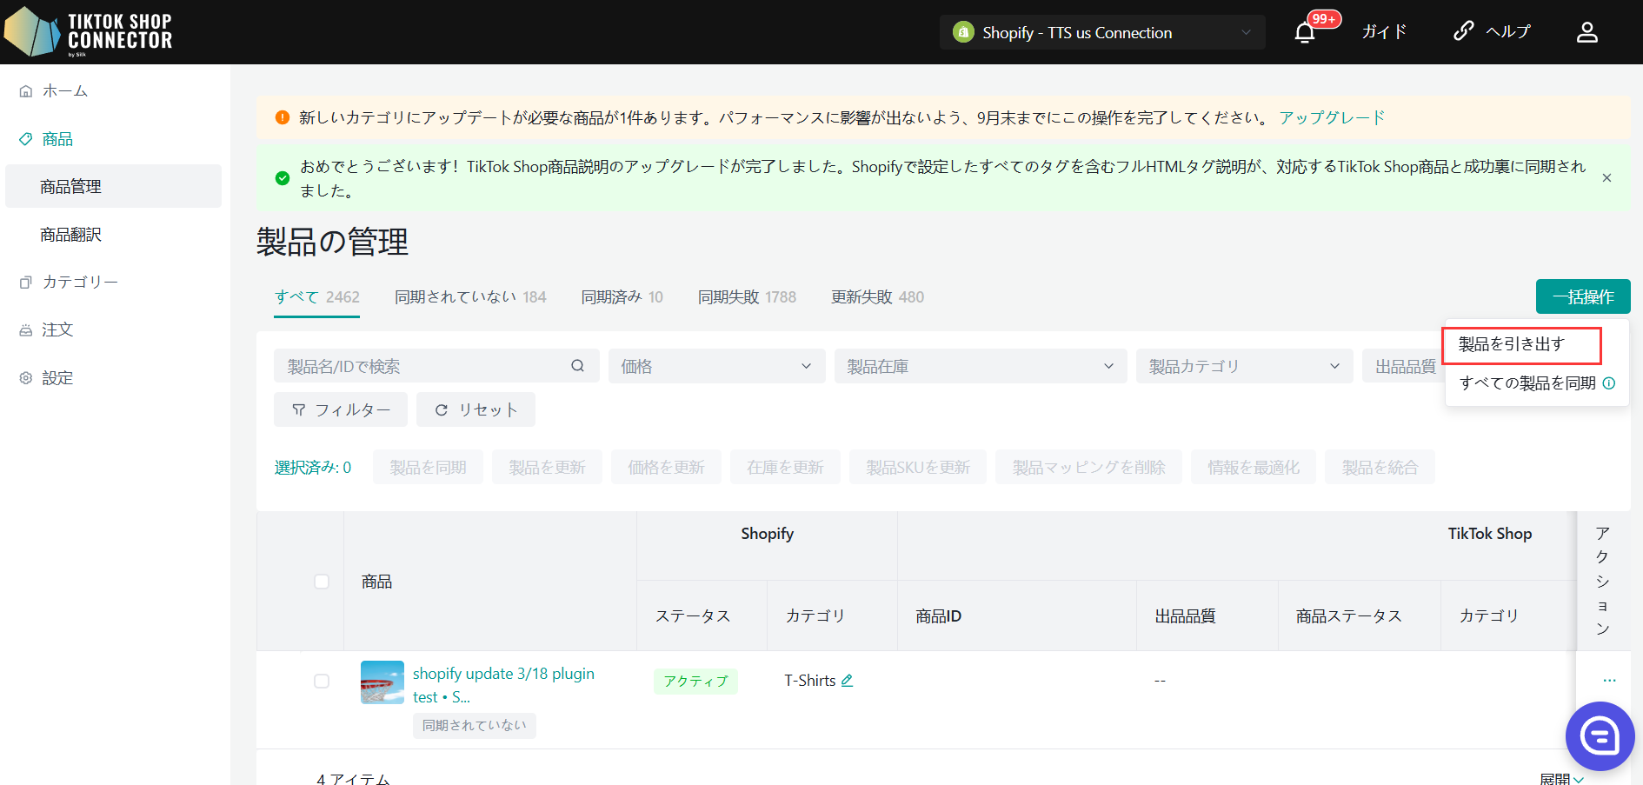Screen dimensions: 1643x785
Task: Click the リセット button
Action: pyautogui.click(x=476, y=409)
